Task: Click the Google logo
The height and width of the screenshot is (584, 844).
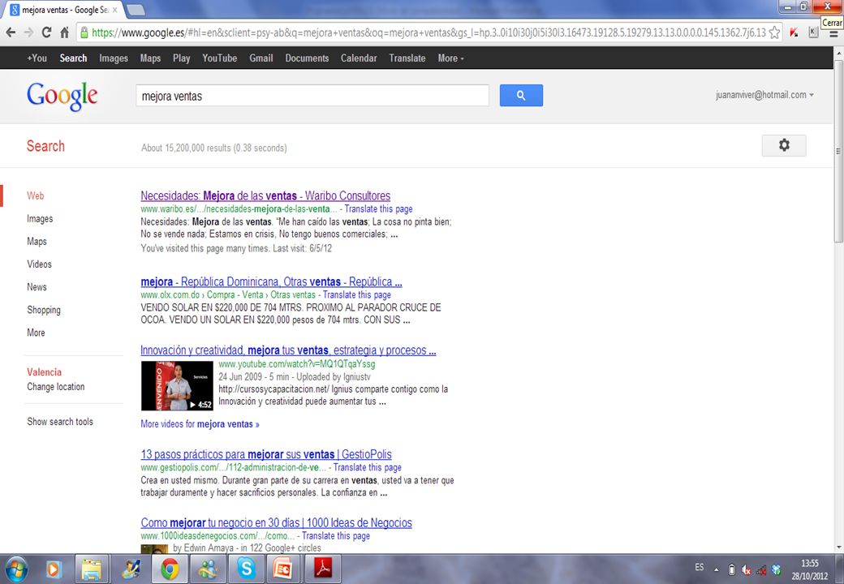Action: 62,97
